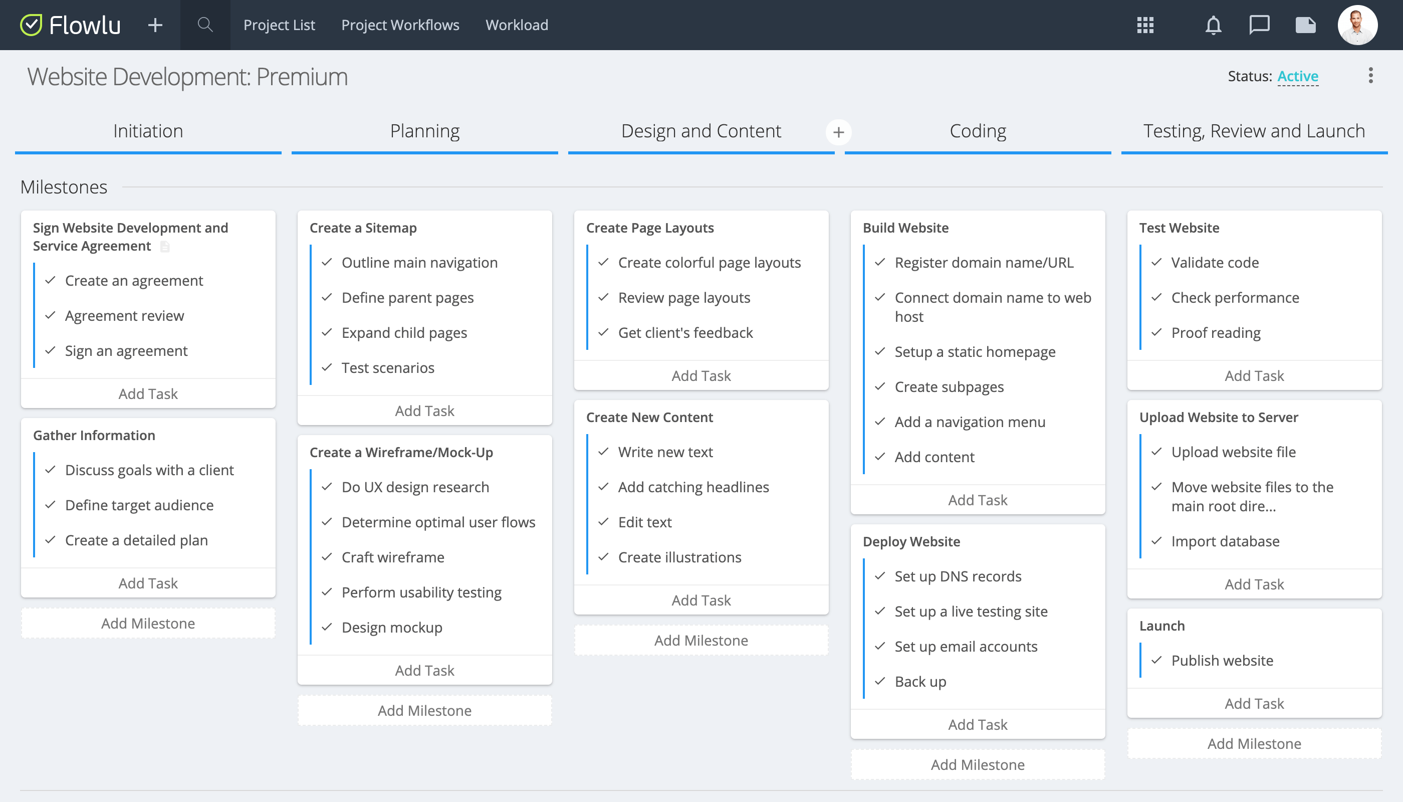Toggle the checkmark on Sign an agreement
Screen dimensions: 1403x802
(50, 350)
